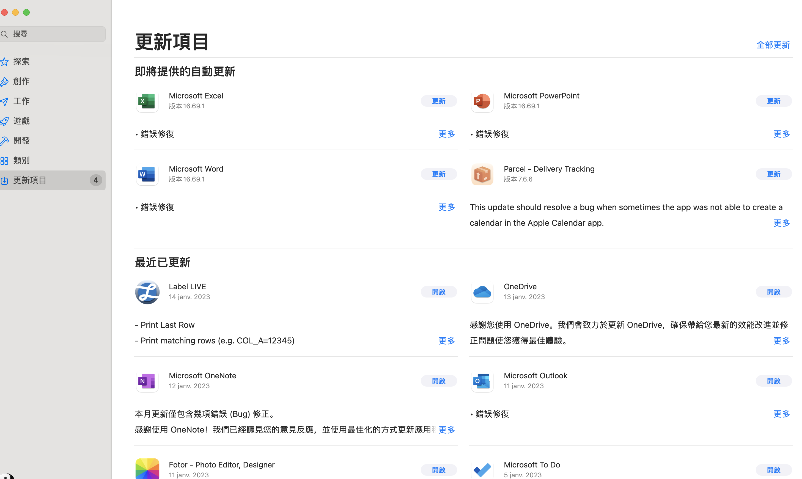Show more of Label LIVE changelog

(x=446, y=340)
